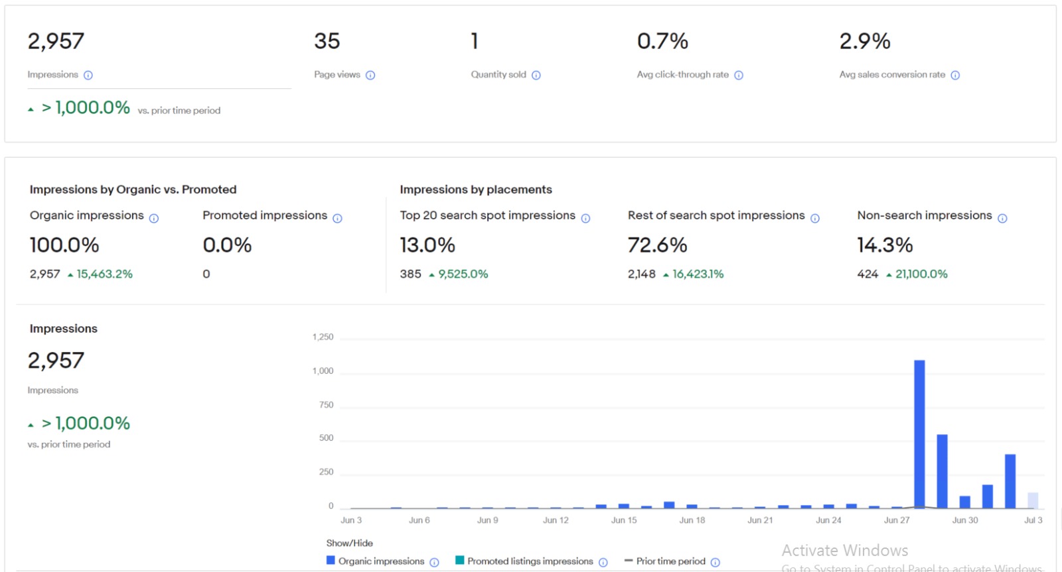Screen dimensions: 1062x572
Task: Click the Non-search impressions info icon
Action: [x=1002, y=218]
